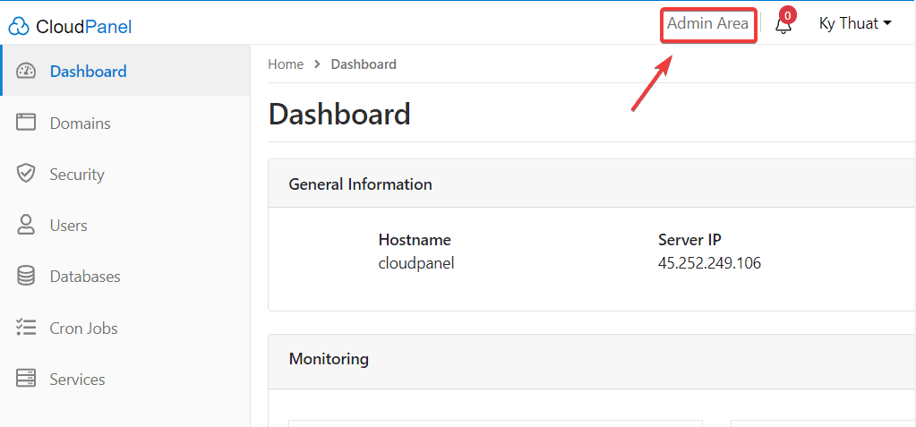Screen dimensions: 916x427
Task: Go to Security in the sidebar
Action: point(77,175)
